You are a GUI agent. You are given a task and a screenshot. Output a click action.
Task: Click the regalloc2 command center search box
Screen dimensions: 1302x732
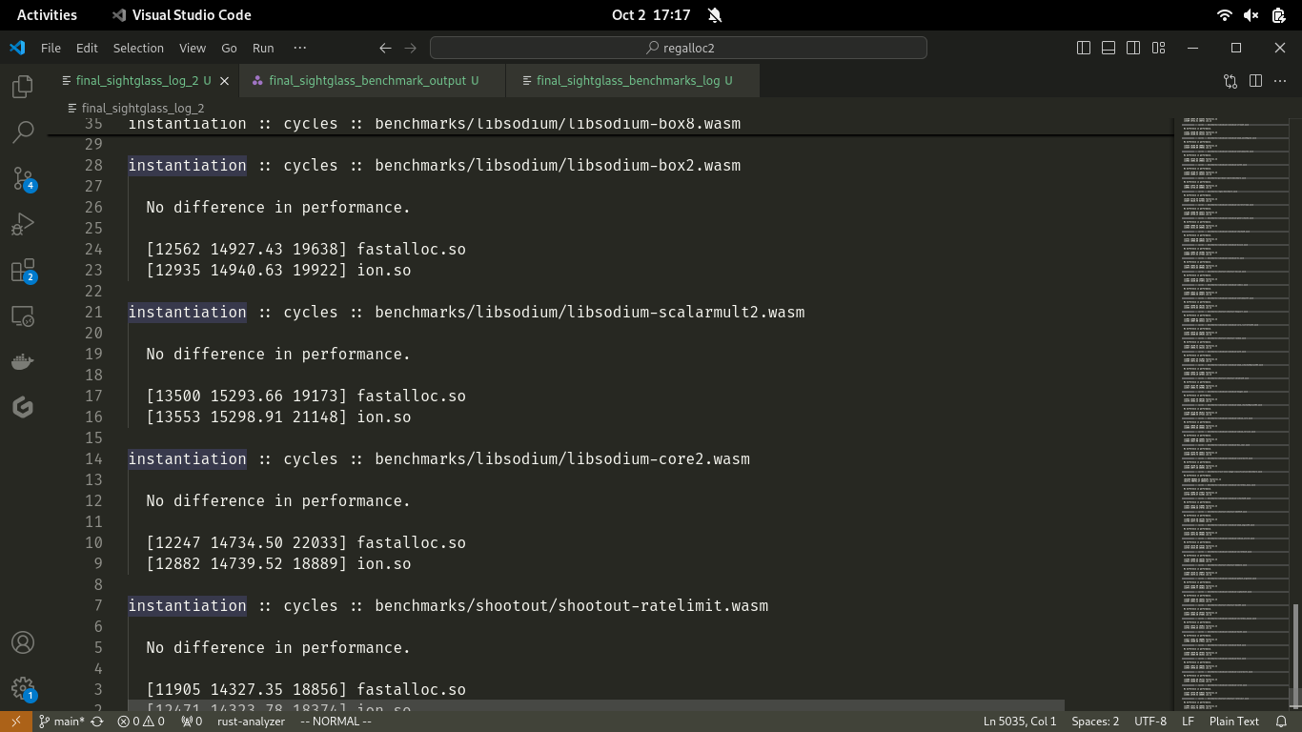(x=679, y=48)
